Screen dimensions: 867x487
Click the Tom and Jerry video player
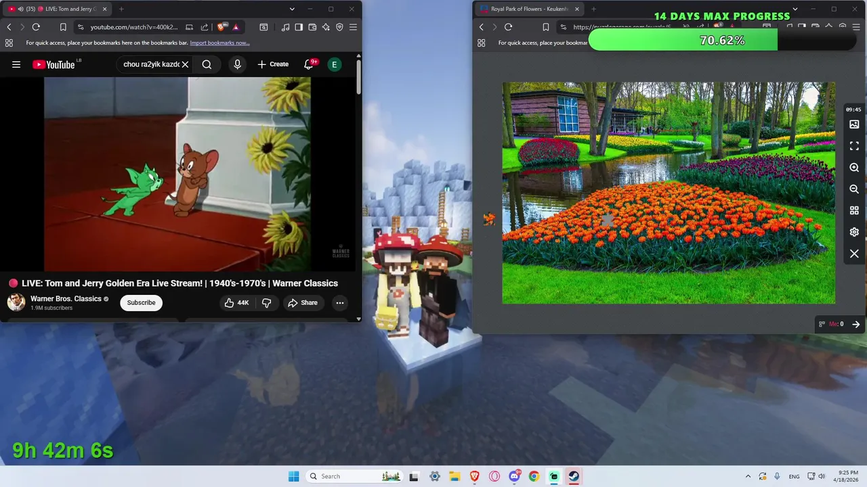[x=177, y=174]
